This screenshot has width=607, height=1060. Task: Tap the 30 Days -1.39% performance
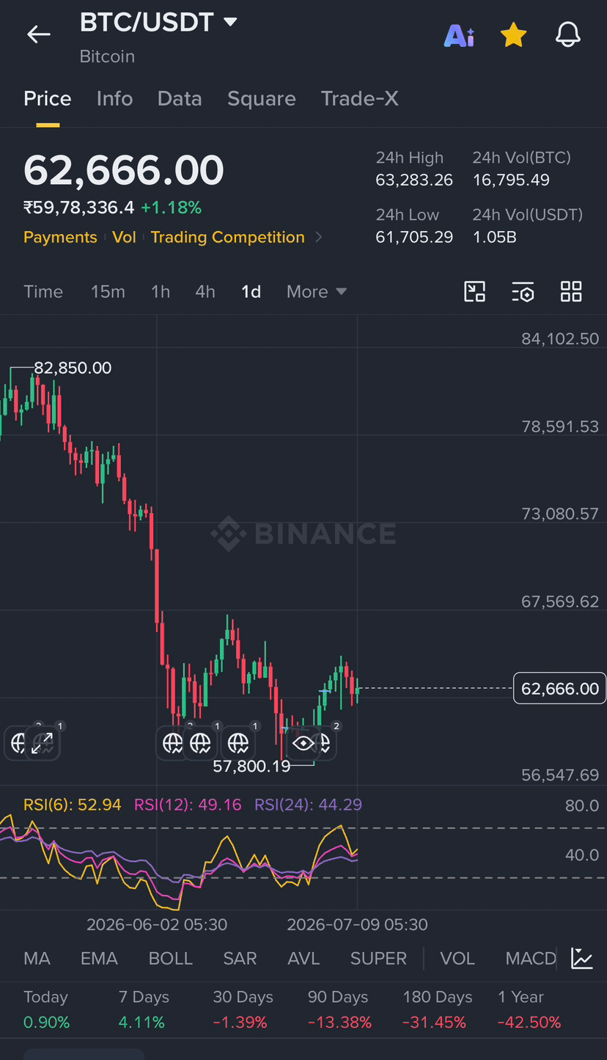pyautogui.click(x=243, y=1009)
